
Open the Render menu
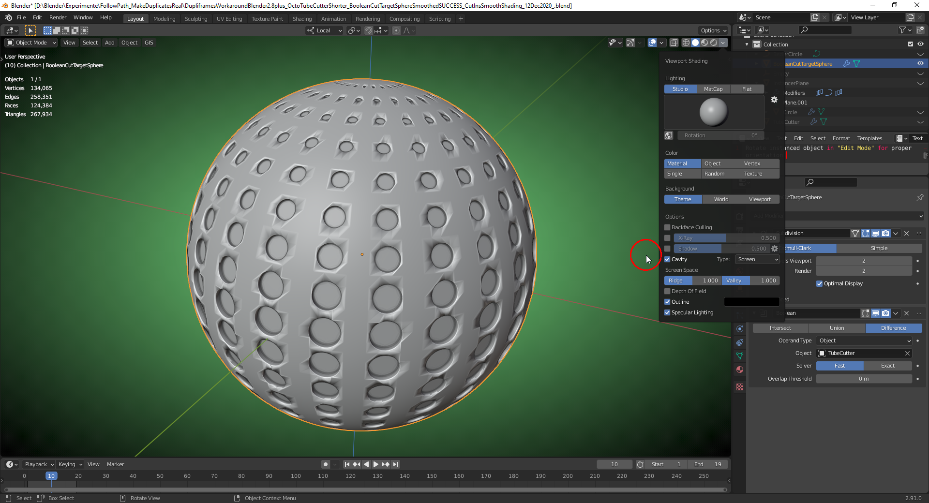pos(58,17)
